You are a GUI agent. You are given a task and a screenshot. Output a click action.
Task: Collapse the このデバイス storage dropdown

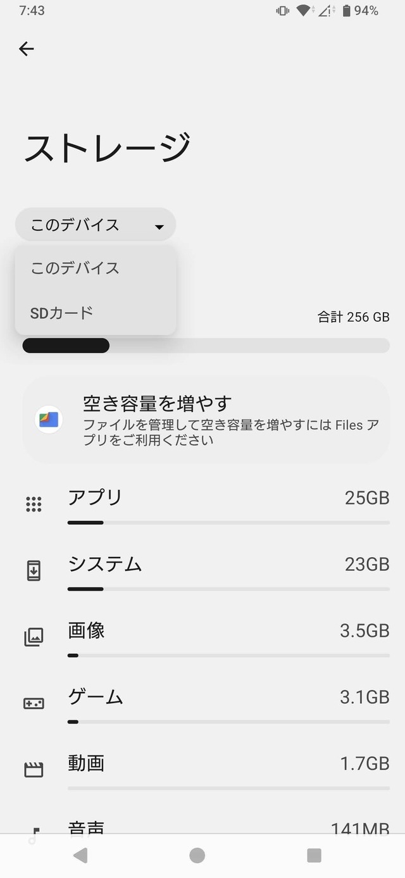(96, 225)
